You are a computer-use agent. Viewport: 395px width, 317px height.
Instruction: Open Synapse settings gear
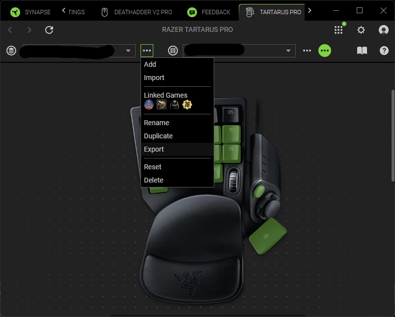click(361, 30)
